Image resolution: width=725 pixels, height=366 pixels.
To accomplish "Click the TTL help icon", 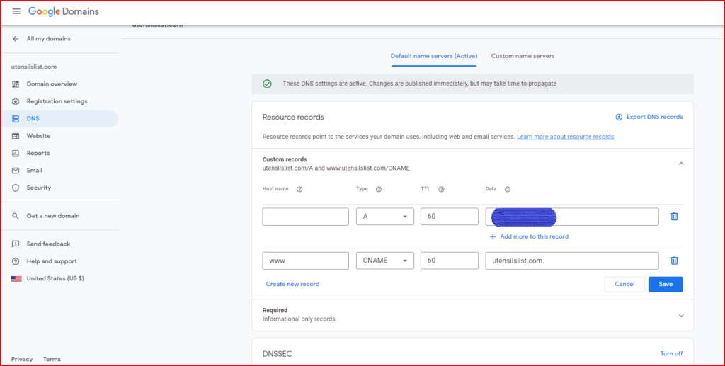I will 441,189.
